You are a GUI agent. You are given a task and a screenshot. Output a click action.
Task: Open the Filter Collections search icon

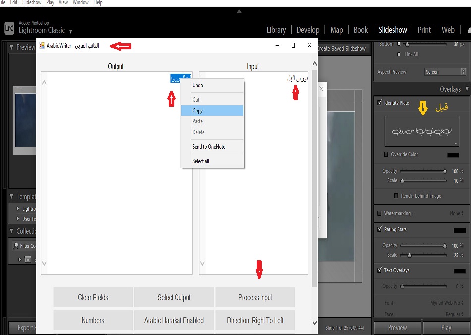point(16,246)
